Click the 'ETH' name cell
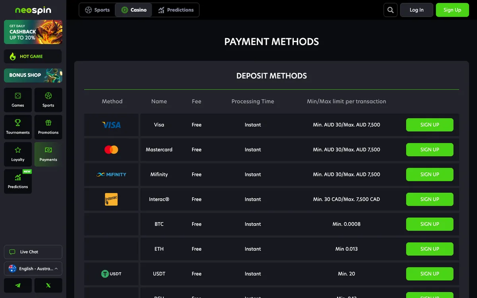Image resolution: width=477 pixels, height=298 pixels. pyautogui.click(x=159, y=249)
